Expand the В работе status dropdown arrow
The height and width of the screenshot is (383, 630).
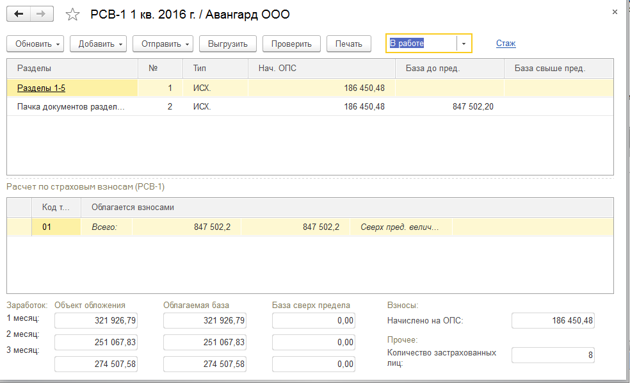[x=464, y=44]
